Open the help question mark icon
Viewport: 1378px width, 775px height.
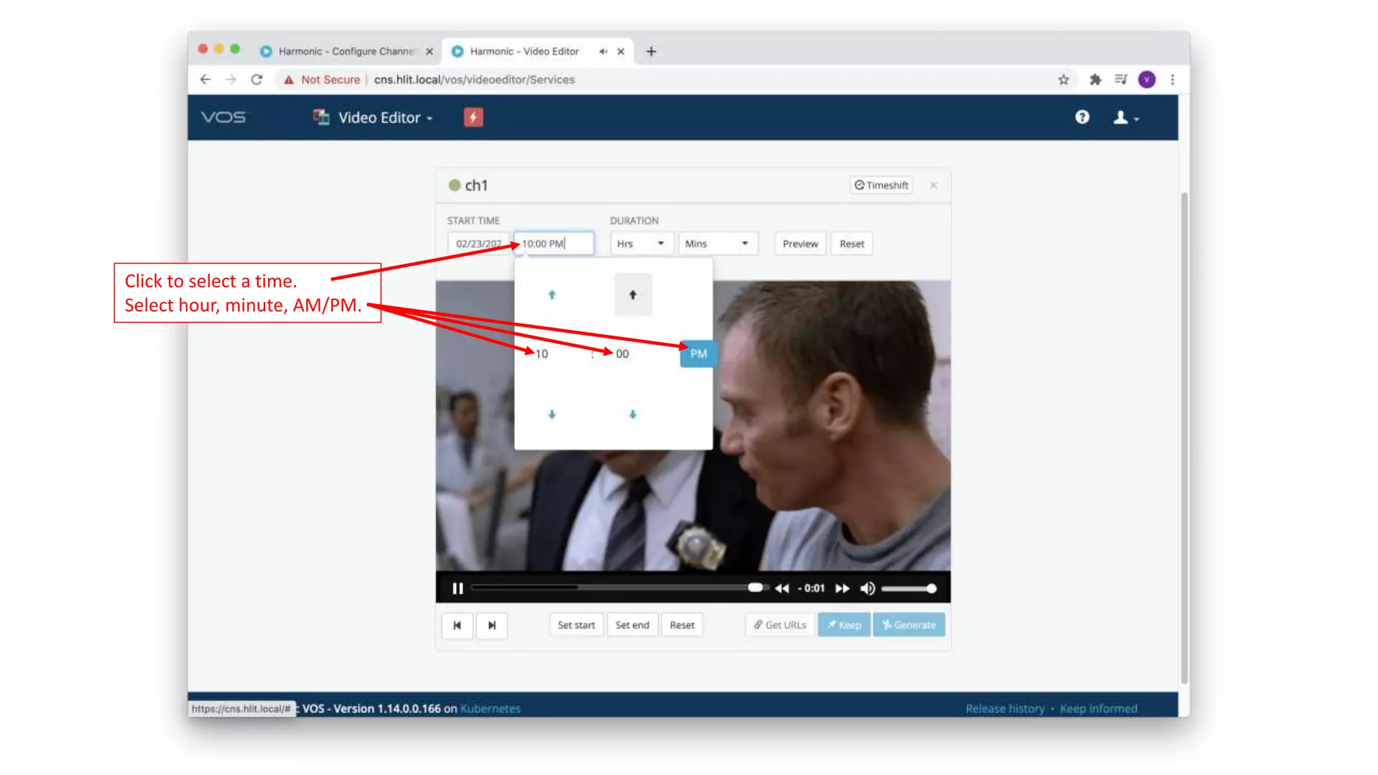pos(1082,118)
